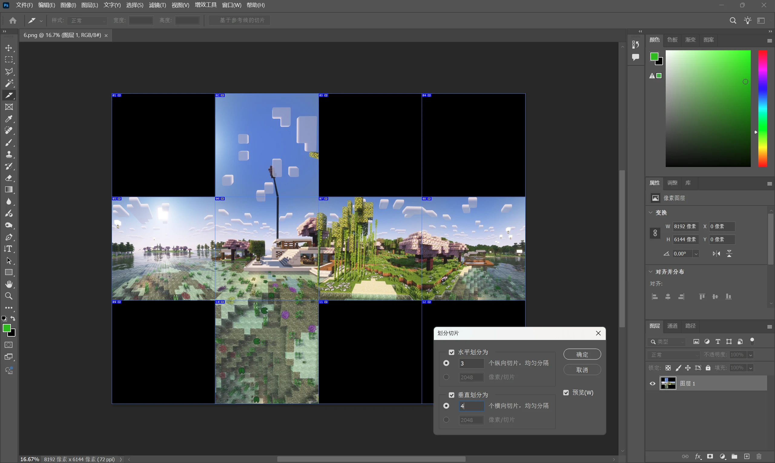Select the Rectangular Marquee tool
This screenshot has height=463, width=775.
click(9, 60)
